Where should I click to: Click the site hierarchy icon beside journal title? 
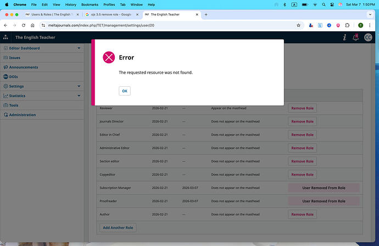click(5, 37)
